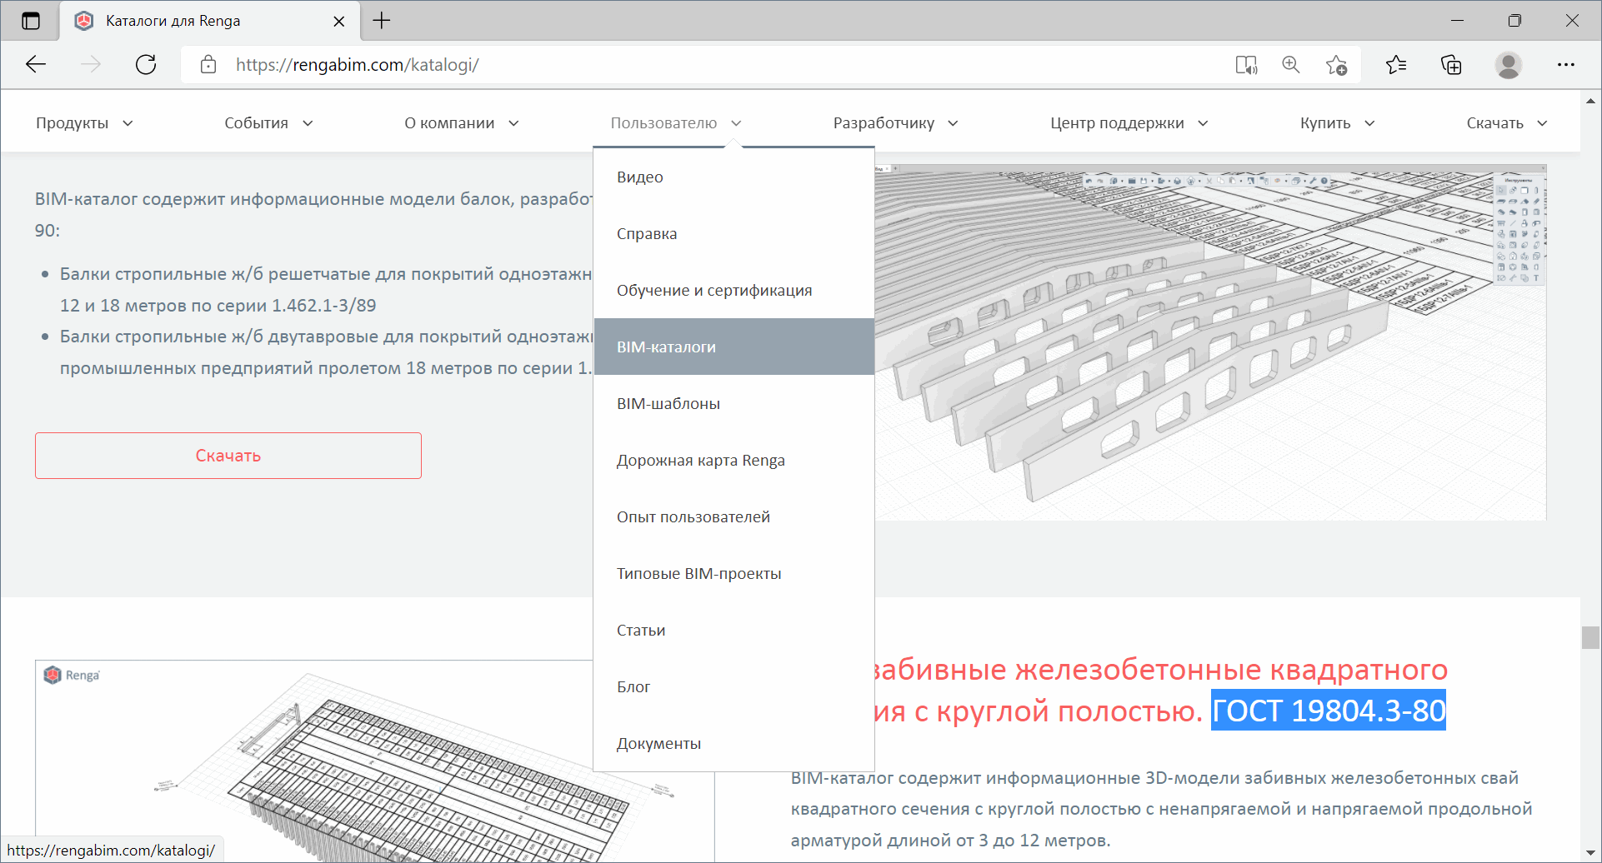1602x863 pixels.
Task: Expand the Продукты menu
Action: [x=84, y=123]
